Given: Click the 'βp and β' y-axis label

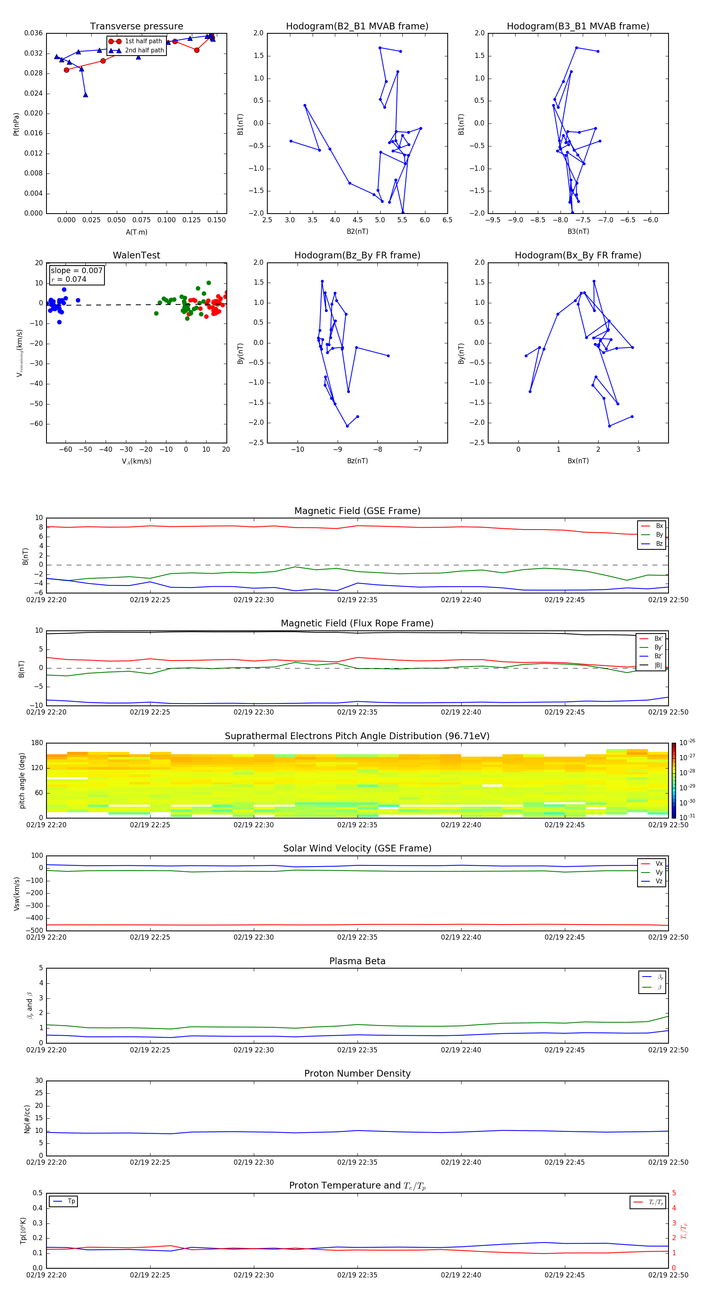Looking at the screenshot, I should click(x=29, y=1006).
